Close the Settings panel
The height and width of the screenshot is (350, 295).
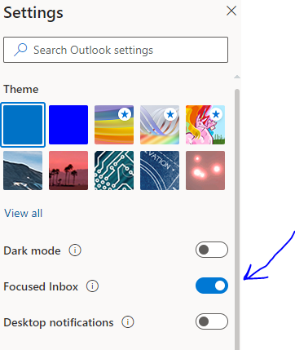tap(231, 11)
